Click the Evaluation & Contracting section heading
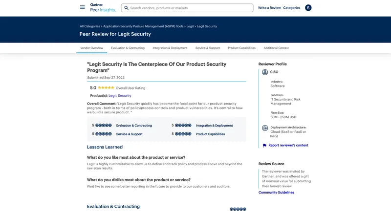Viewport: 391px width, 215px height. pyautogui.click(x=113, y=207)
